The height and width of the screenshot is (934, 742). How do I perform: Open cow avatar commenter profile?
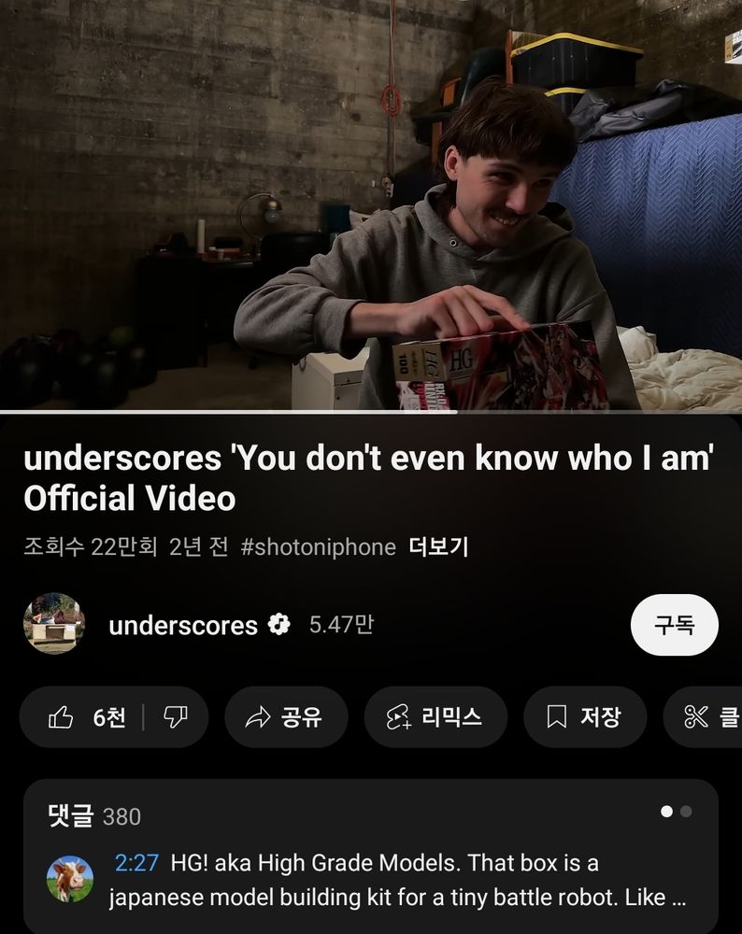click(70, 879)
